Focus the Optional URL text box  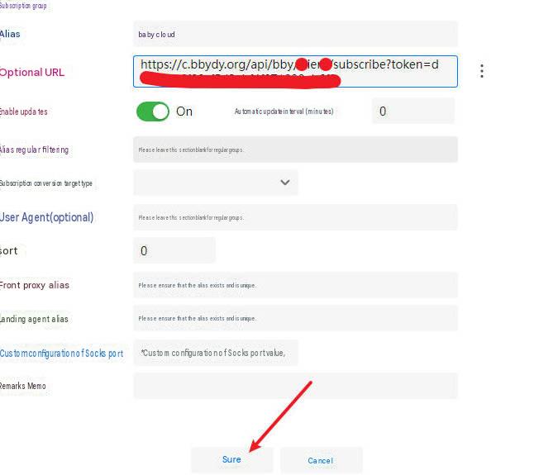tap(295, 71)
